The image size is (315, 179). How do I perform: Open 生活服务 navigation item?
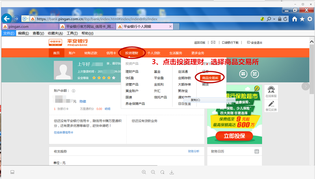coord(176,53)
